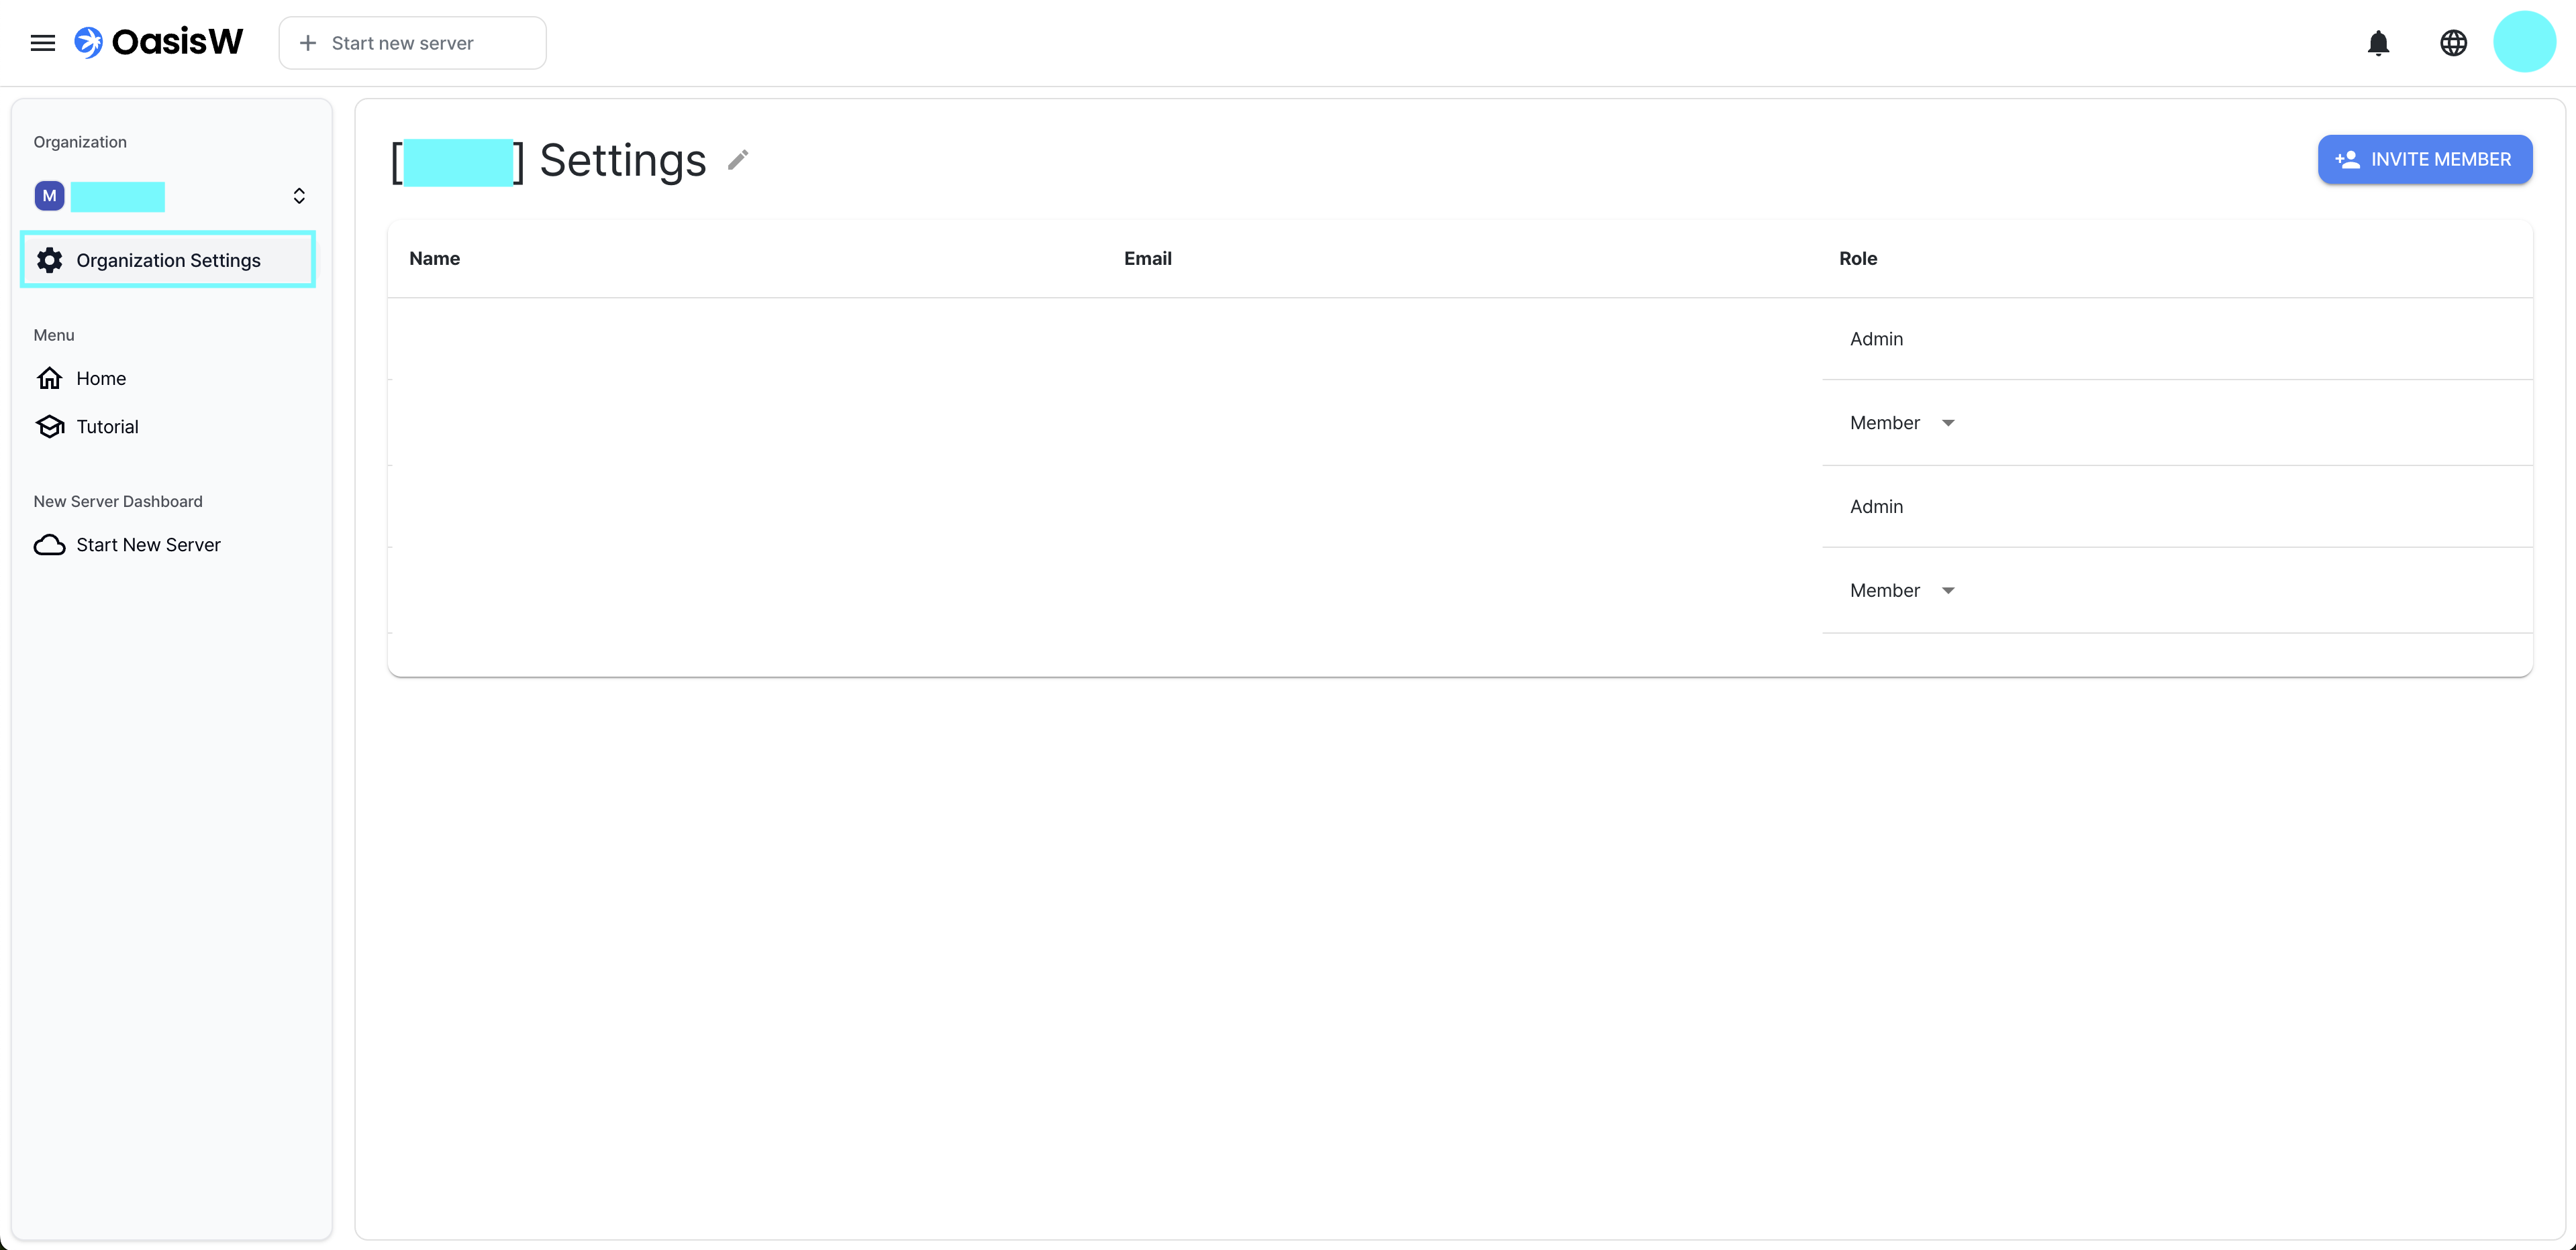This screenshot has width=2576, height=1250.
Task: Click the Name column header
Action: (434, 259)
